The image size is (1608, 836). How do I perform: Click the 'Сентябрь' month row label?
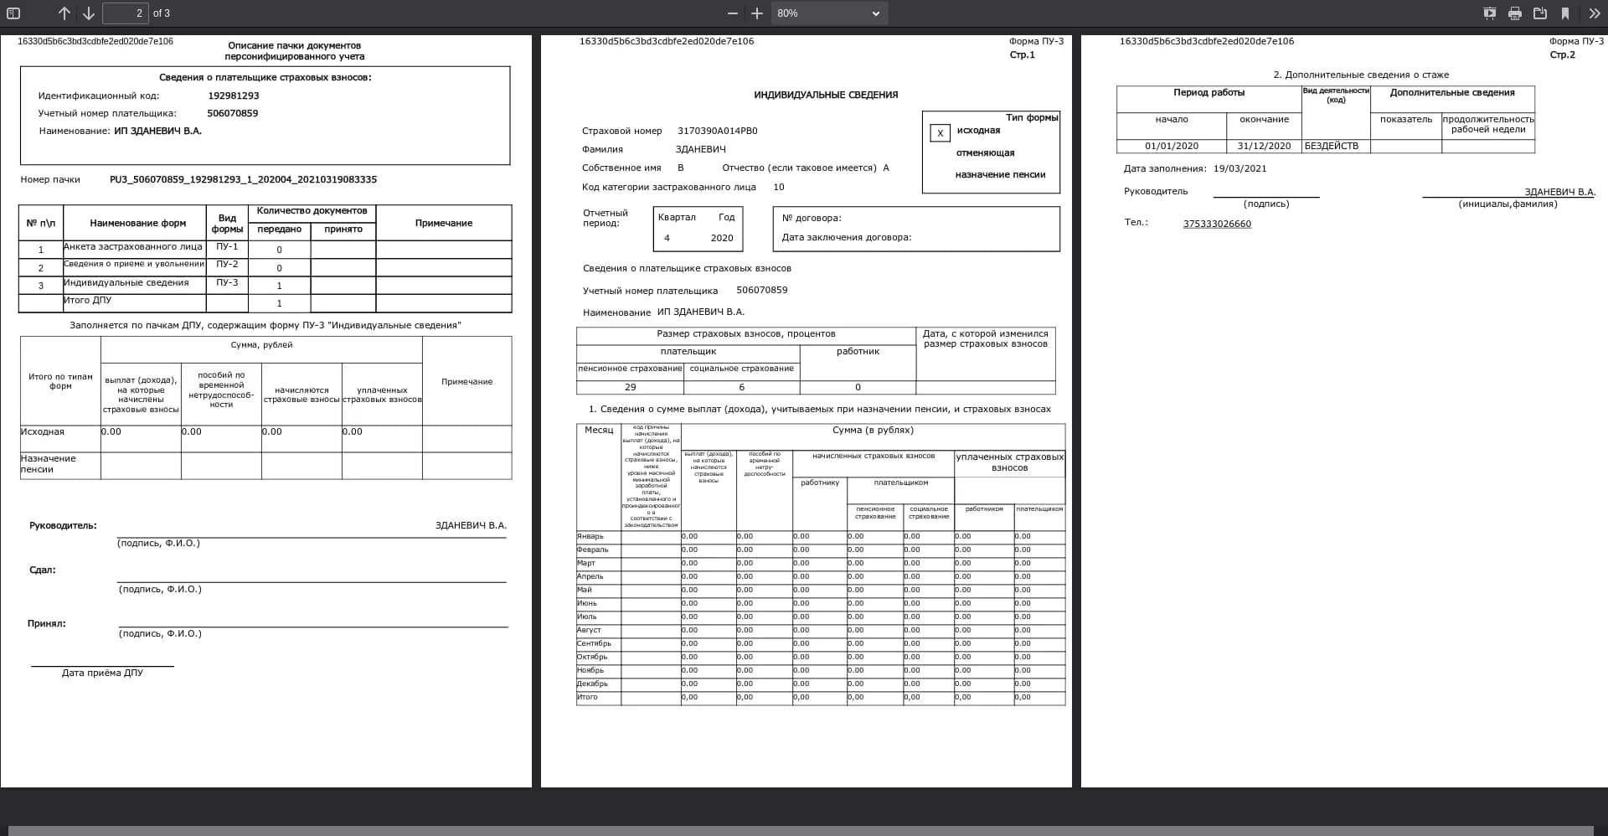pyautogui.click(x=594, y=643)
